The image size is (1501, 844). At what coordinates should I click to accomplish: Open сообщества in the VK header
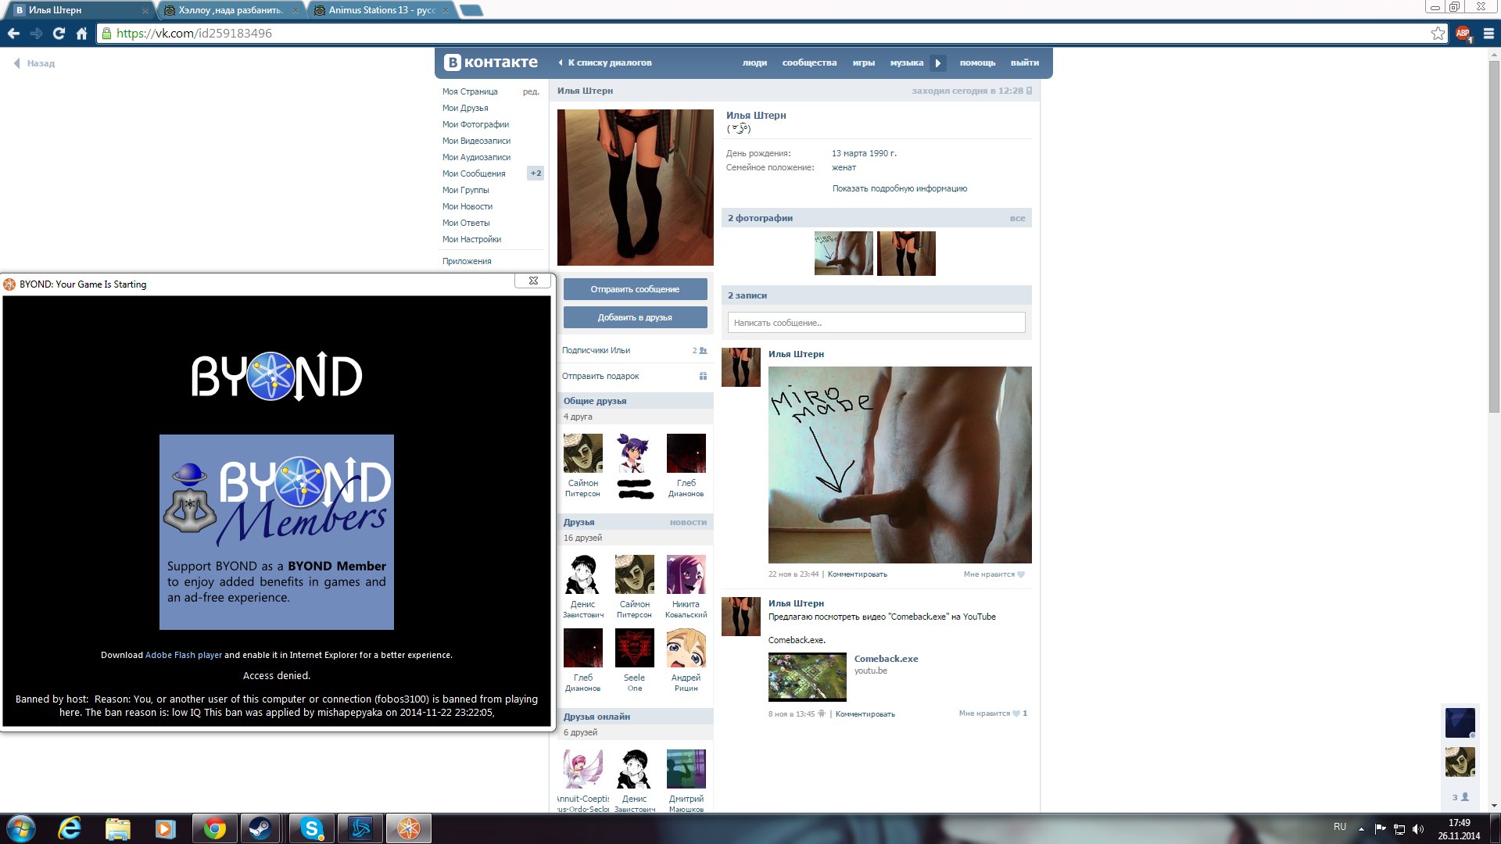(x=809, y=63)
